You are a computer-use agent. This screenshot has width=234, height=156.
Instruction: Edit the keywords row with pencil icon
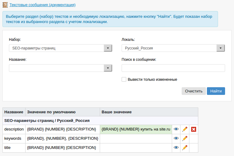(x=185, y=138)
